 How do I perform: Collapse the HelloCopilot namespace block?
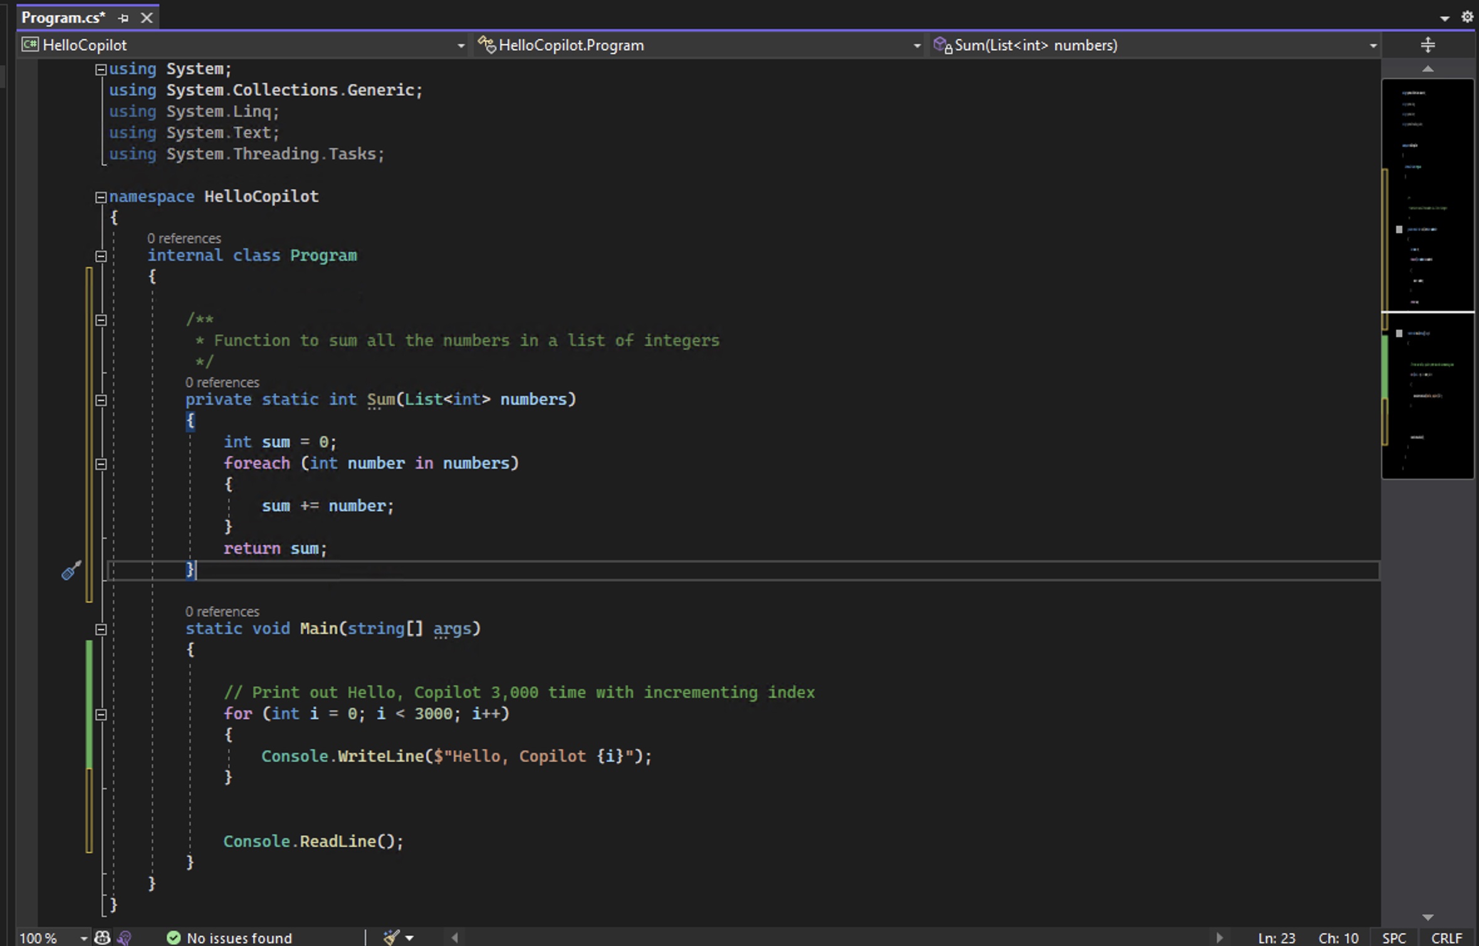tap(100, 197)
